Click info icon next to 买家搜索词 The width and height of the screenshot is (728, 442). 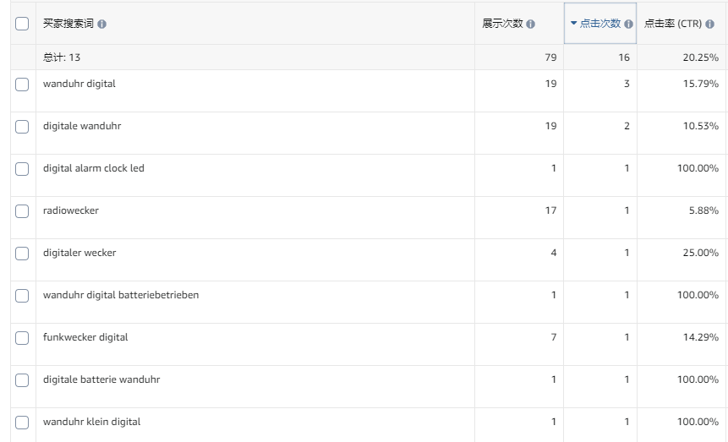pos(102,25)
